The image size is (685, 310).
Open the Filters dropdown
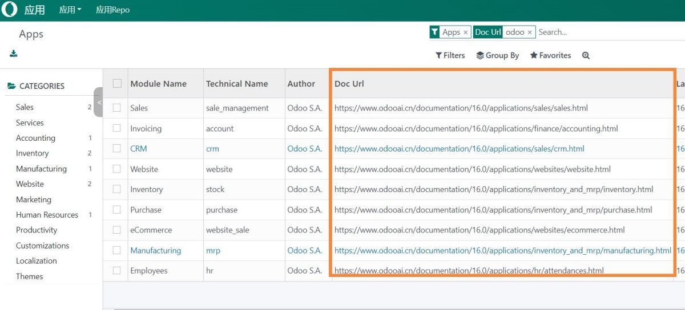[450, 55]
